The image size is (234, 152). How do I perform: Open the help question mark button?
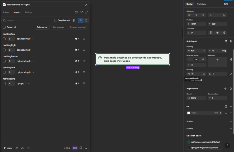click(x=227, y=146)
